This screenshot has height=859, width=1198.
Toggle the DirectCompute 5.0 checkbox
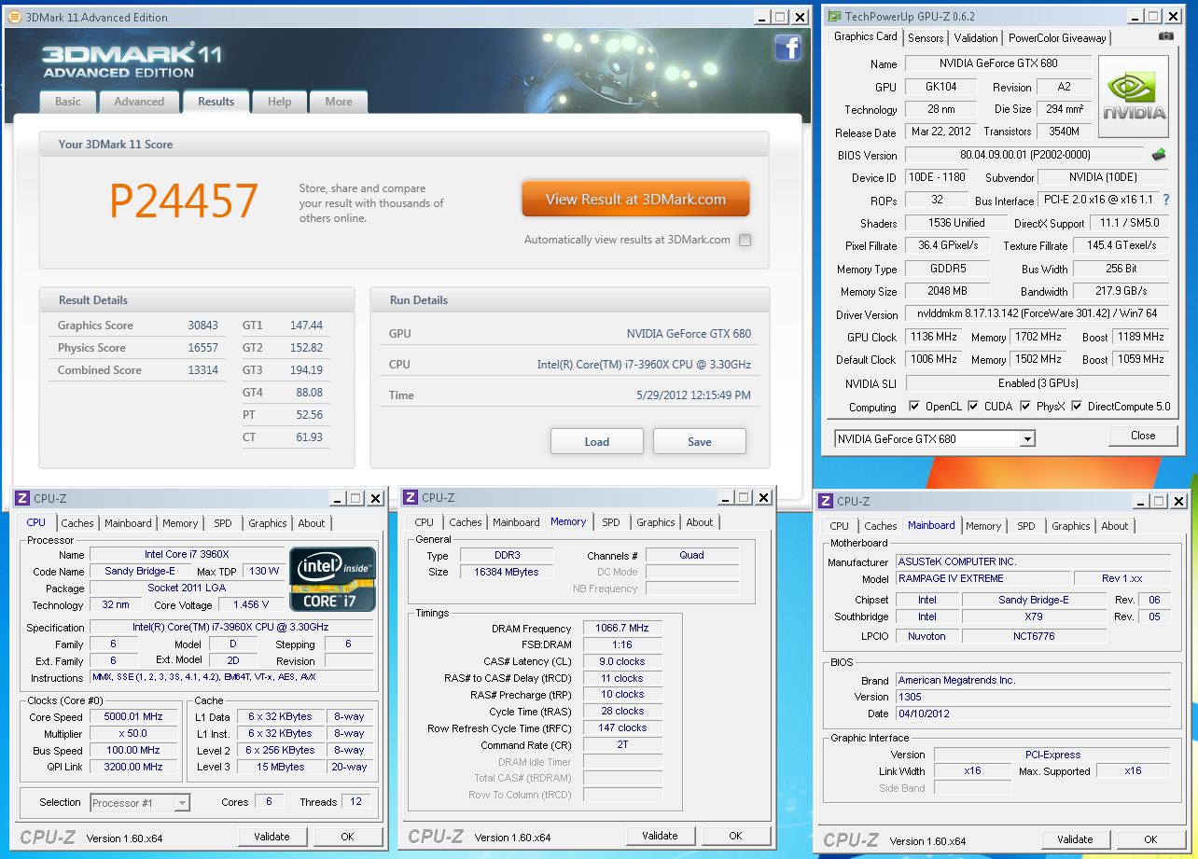(1077, 407)
